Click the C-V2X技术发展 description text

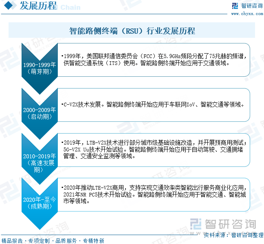point(153,105)
